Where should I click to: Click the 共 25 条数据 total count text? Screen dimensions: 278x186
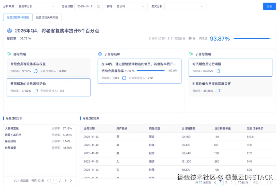click(203, 182)
